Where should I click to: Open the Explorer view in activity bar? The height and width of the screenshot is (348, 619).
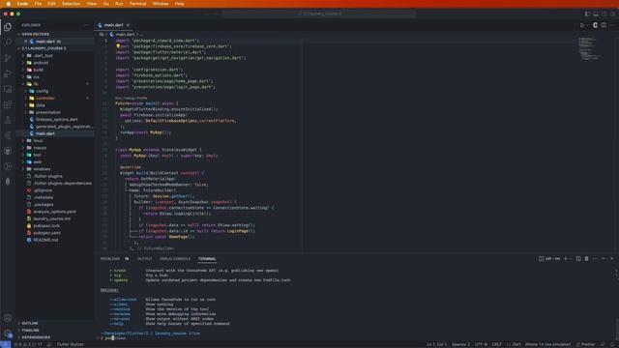pos(8,27)
